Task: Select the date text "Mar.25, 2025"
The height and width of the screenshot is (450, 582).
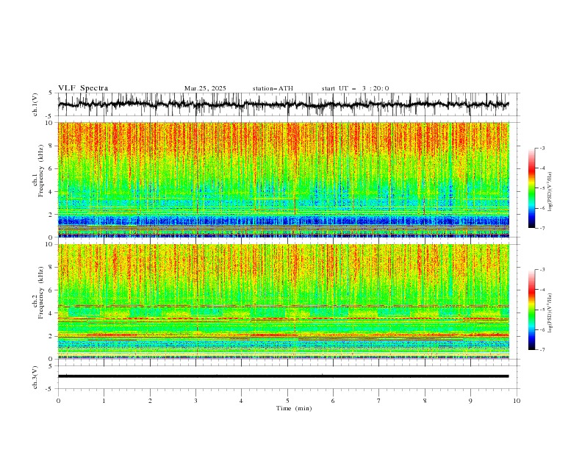Action: [205, 88]
